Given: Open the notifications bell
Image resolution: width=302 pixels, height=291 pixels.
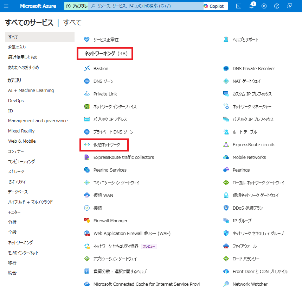Looking at the screenshot, I should [x=251, y=6].
